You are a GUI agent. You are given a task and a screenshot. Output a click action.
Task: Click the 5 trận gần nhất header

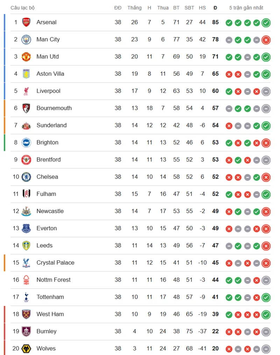click(246, 8)
